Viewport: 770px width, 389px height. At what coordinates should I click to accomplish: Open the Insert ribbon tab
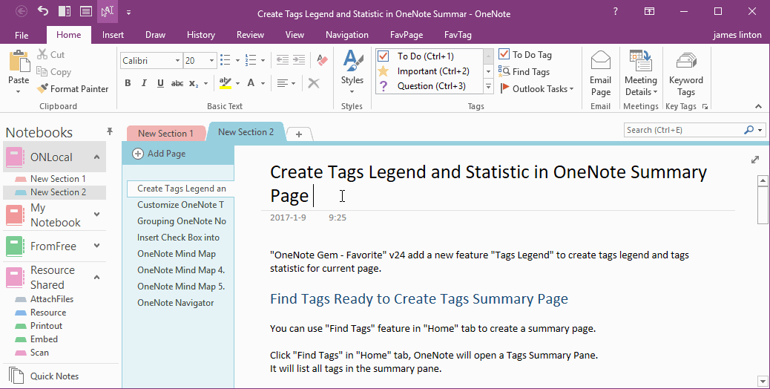coord(113,35)
